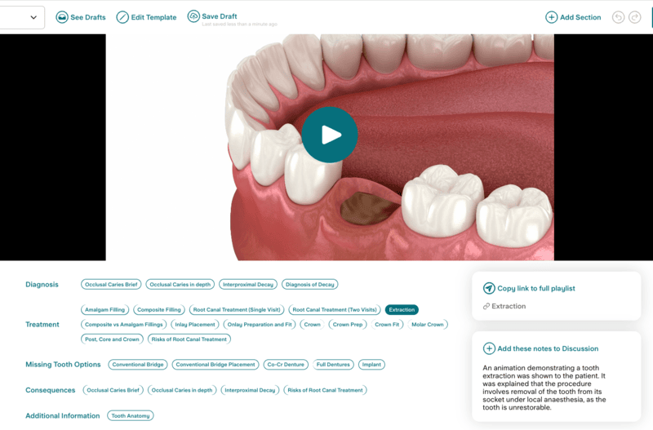The height and width of the screenshot is (430, 653).
Task: Click Save Draft label
Action: 220,16
